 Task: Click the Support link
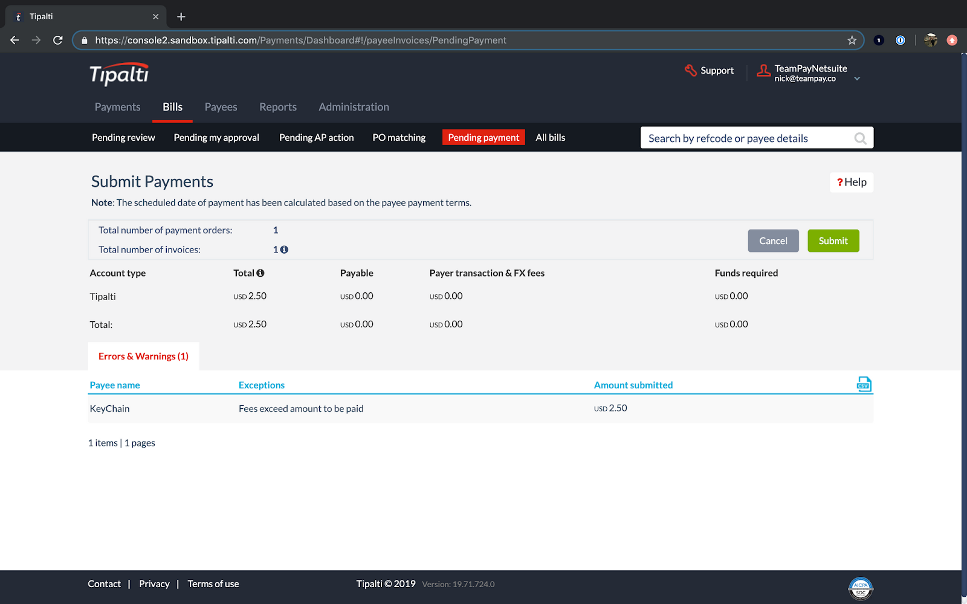(717, 71)
